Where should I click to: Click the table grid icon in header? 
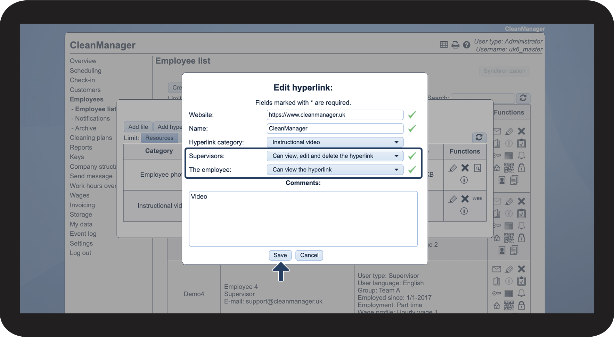pos(444,44)
